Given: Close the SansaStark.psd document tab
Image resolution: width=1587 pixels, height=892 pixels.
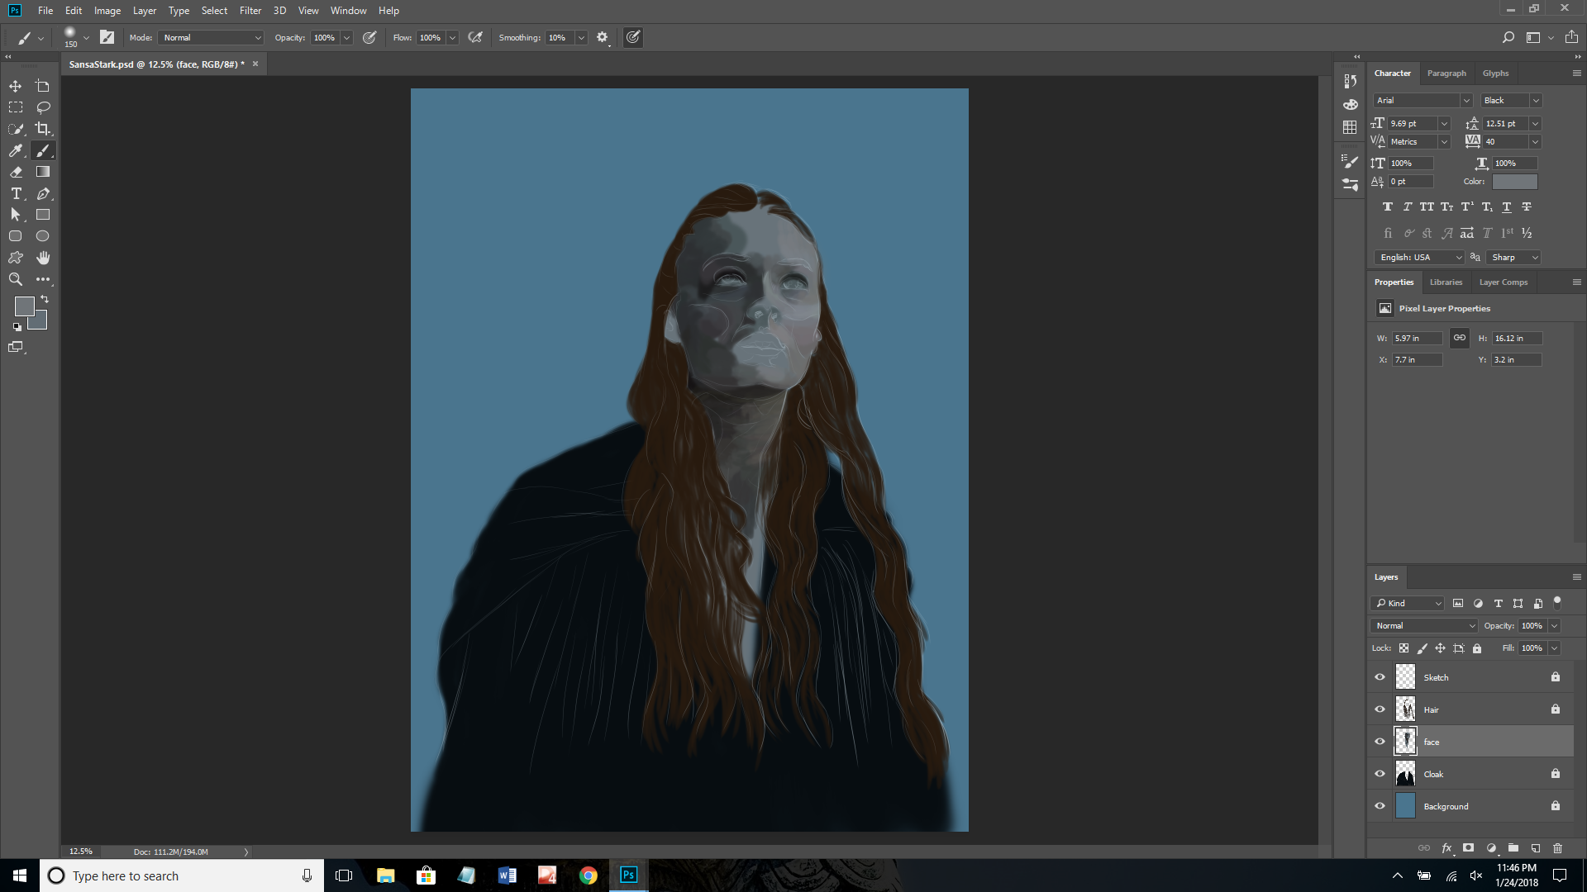Looking at the screenshot, I should coord(255,64).
